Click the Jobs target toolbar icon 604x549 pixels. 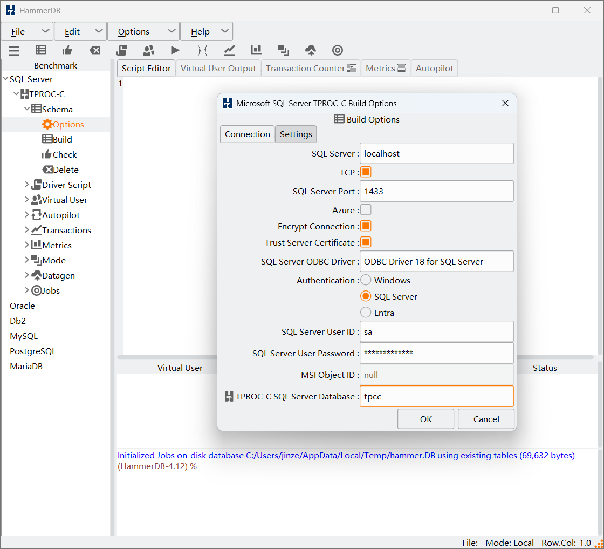[x=338, y=50]
